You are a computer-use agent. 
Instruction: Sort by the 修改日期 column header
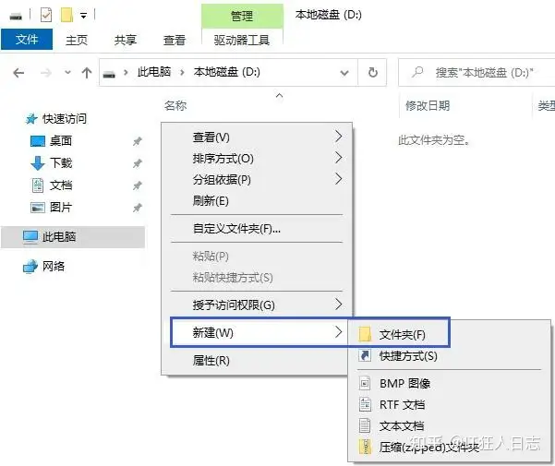coord(428,105)
